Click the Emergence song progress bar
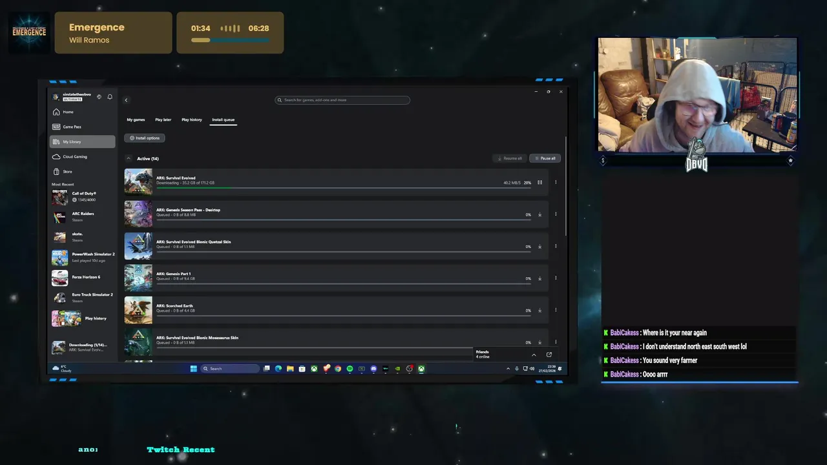The width and height of the screenshot is (827, 465). pyautogui.click(x=230, y=40)
